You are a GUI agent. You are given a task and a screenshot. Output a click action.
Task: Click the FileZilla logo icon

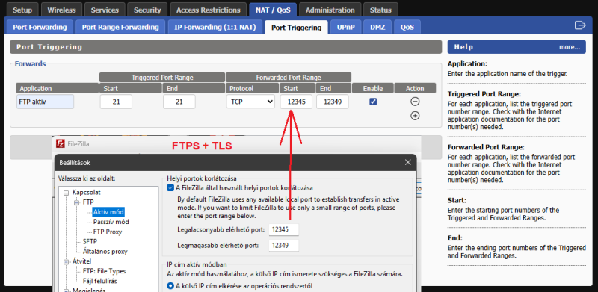[x=61, y=144]
